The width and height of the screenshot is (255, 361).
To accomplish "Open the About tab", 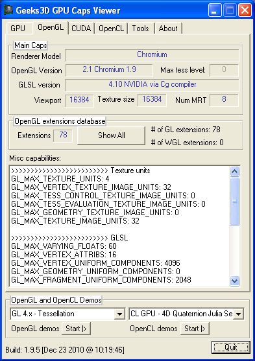I will [x=168, y=29].
